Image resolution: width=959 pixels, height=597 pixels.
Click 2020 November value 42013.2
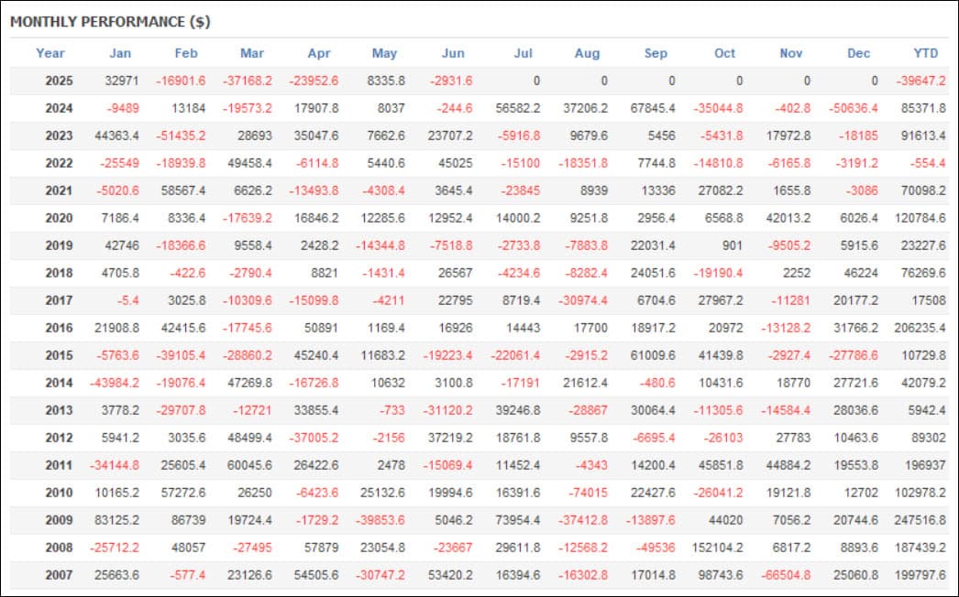point(788,218)
